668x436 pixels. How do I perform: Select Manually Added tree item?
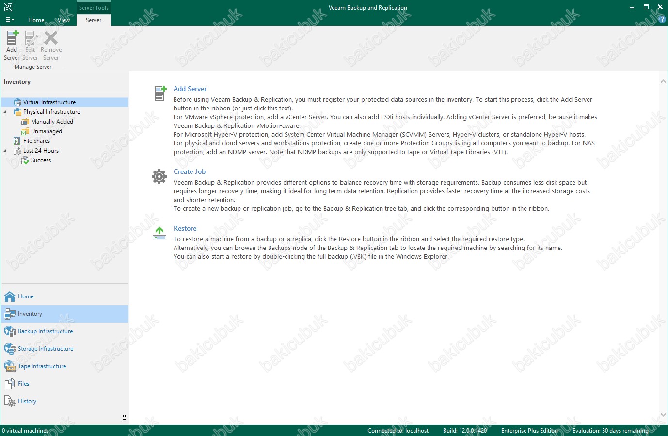pyautogui.click(x=52, y=122)
